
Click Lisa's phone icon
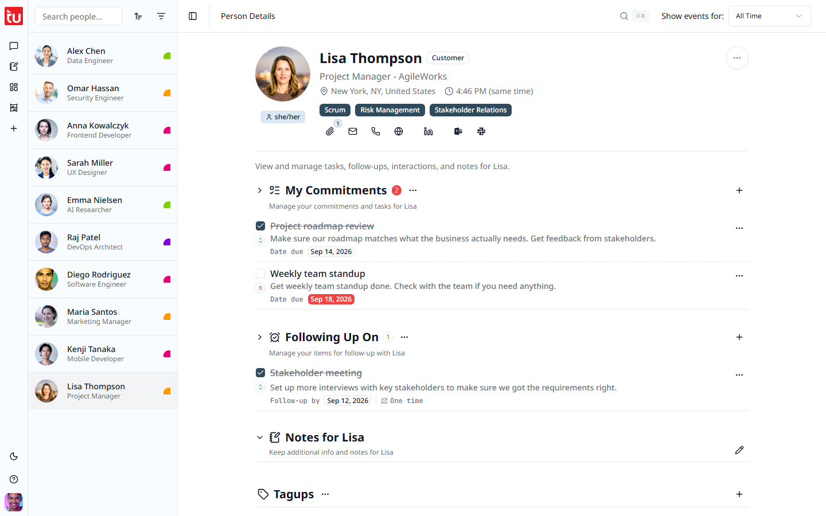376,131
